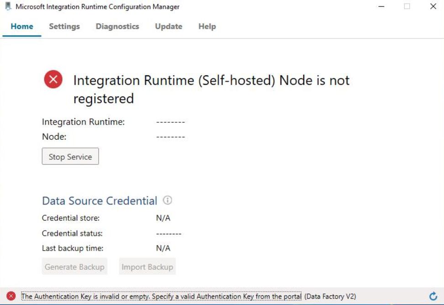Image resolution: width=444 pixels, height=305 pixels.
Task: Click the status bar red error icon
Action: tap(11, 296)
